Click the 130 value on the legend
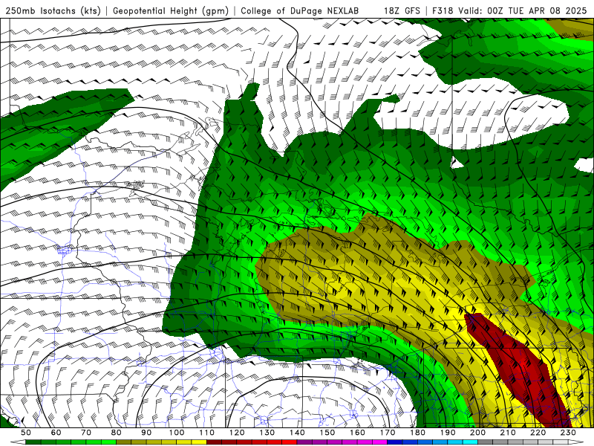 pyautogui.click(x=267, y=433)
